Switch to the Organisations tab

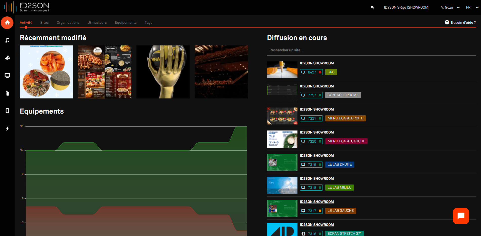(68, 22)
